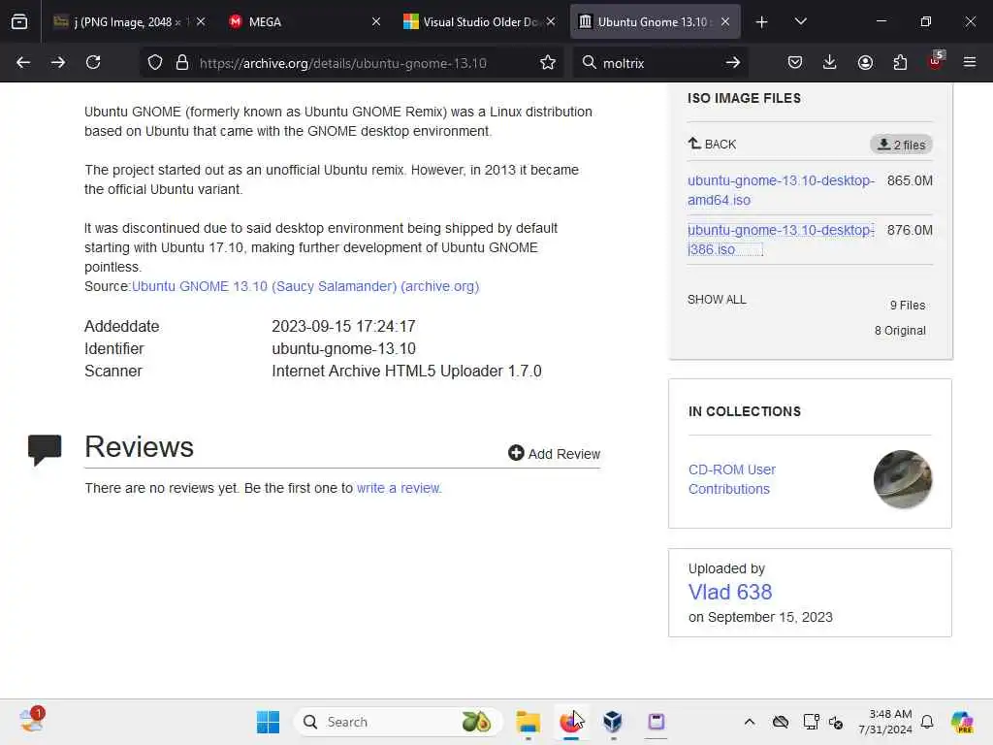Viewport: 993px width, 745px height.
Task: Open the Extensions puzzle icon
Action: (900, 62)
